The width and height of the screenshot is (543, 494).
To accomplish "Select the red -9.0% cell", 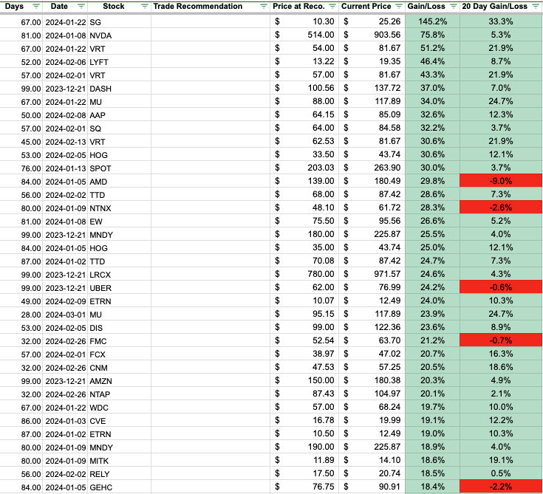I will [501, 181].
